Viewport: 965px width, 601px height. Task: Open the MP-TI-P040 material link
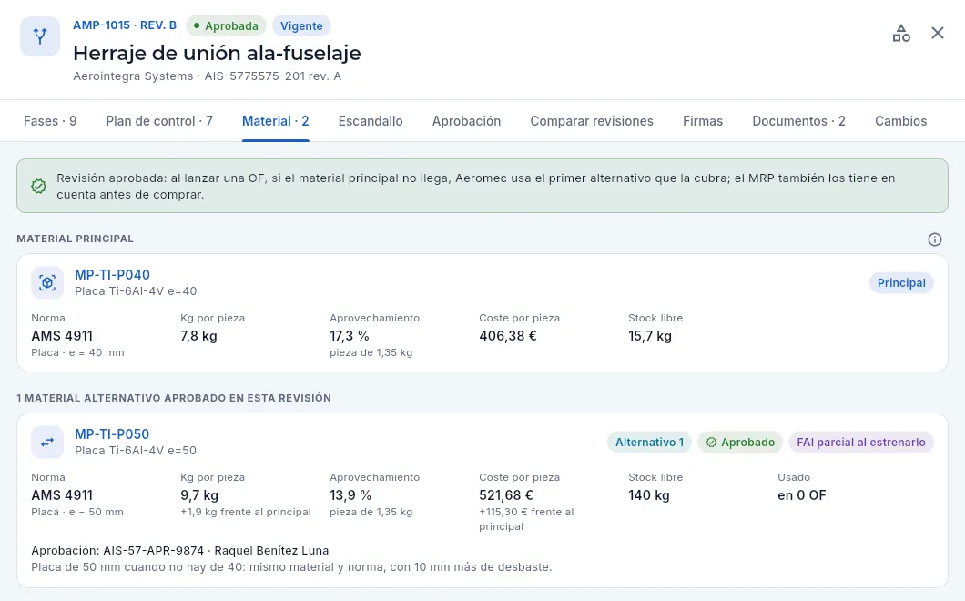(112, 275)
